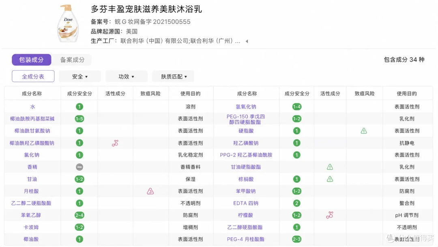This screenshot has width=438, height=247.
Task: Click safety score badge 1 for 氯化钠
Action: (79, 155)
